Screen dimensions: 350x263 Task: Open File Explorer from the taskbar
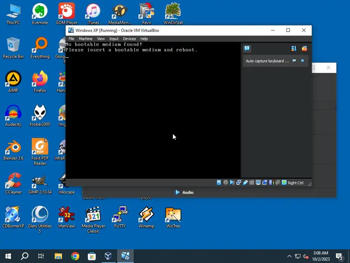[58, 256]
